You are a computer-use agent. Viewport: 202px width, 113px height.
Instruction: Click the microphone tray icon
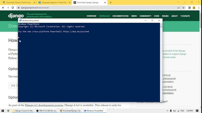(x=171, y=111)
